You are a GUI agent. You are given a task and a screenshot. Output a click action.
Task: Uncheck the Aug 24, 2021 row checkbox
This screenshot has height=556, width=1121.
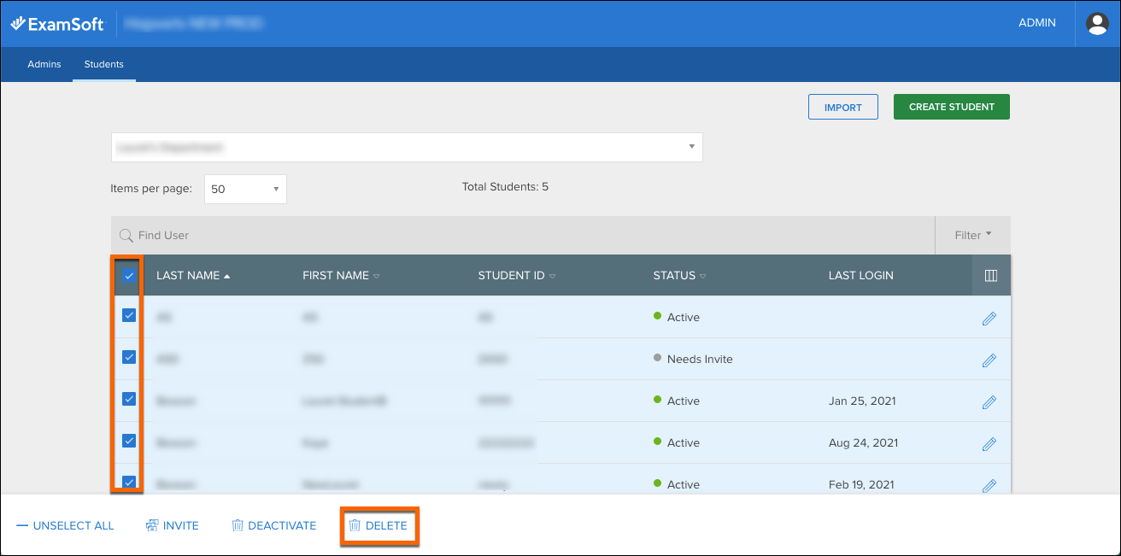click(x=129, y=441)
